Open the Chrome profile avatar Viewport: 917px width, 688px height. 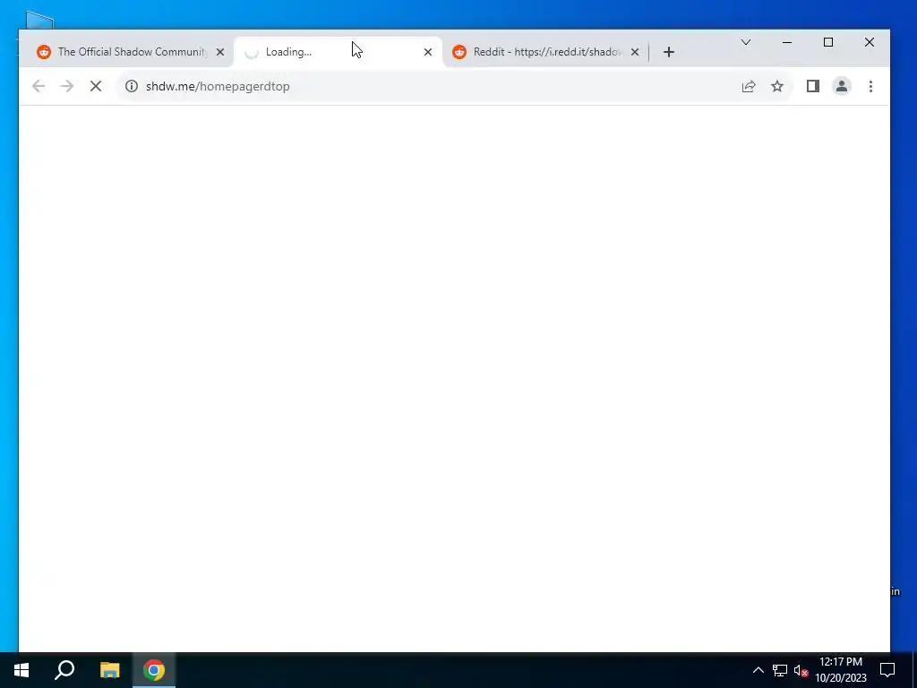pos(842,87)
